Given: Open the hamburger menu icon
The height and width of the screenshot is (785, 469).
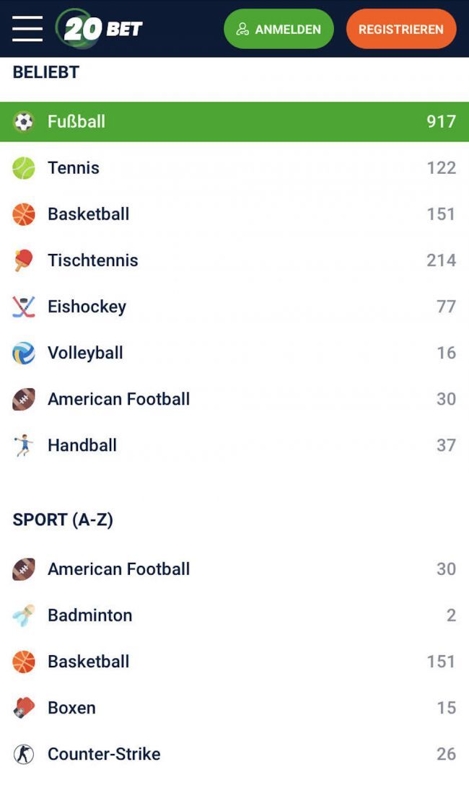Looking at the screenshot, I should point(27,29).
